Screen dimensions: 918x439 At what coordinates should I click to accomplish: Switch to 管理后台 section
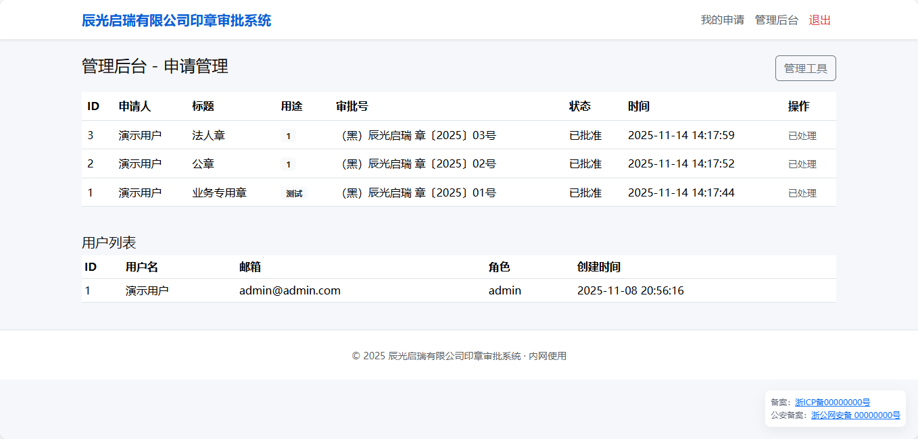pos(777,20)
